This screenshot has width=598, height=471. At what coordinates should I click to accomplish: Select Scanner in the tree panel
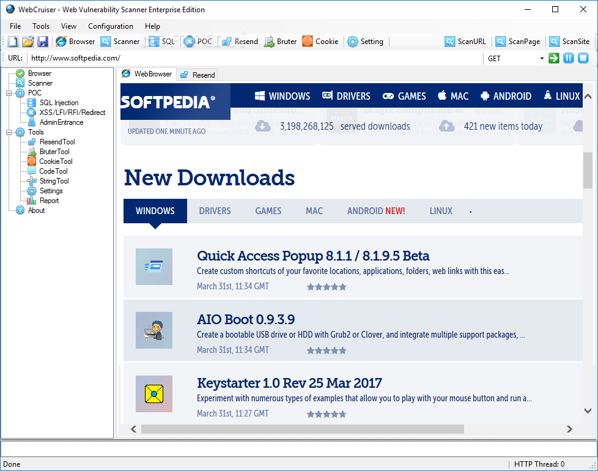[x=40, y=83]
